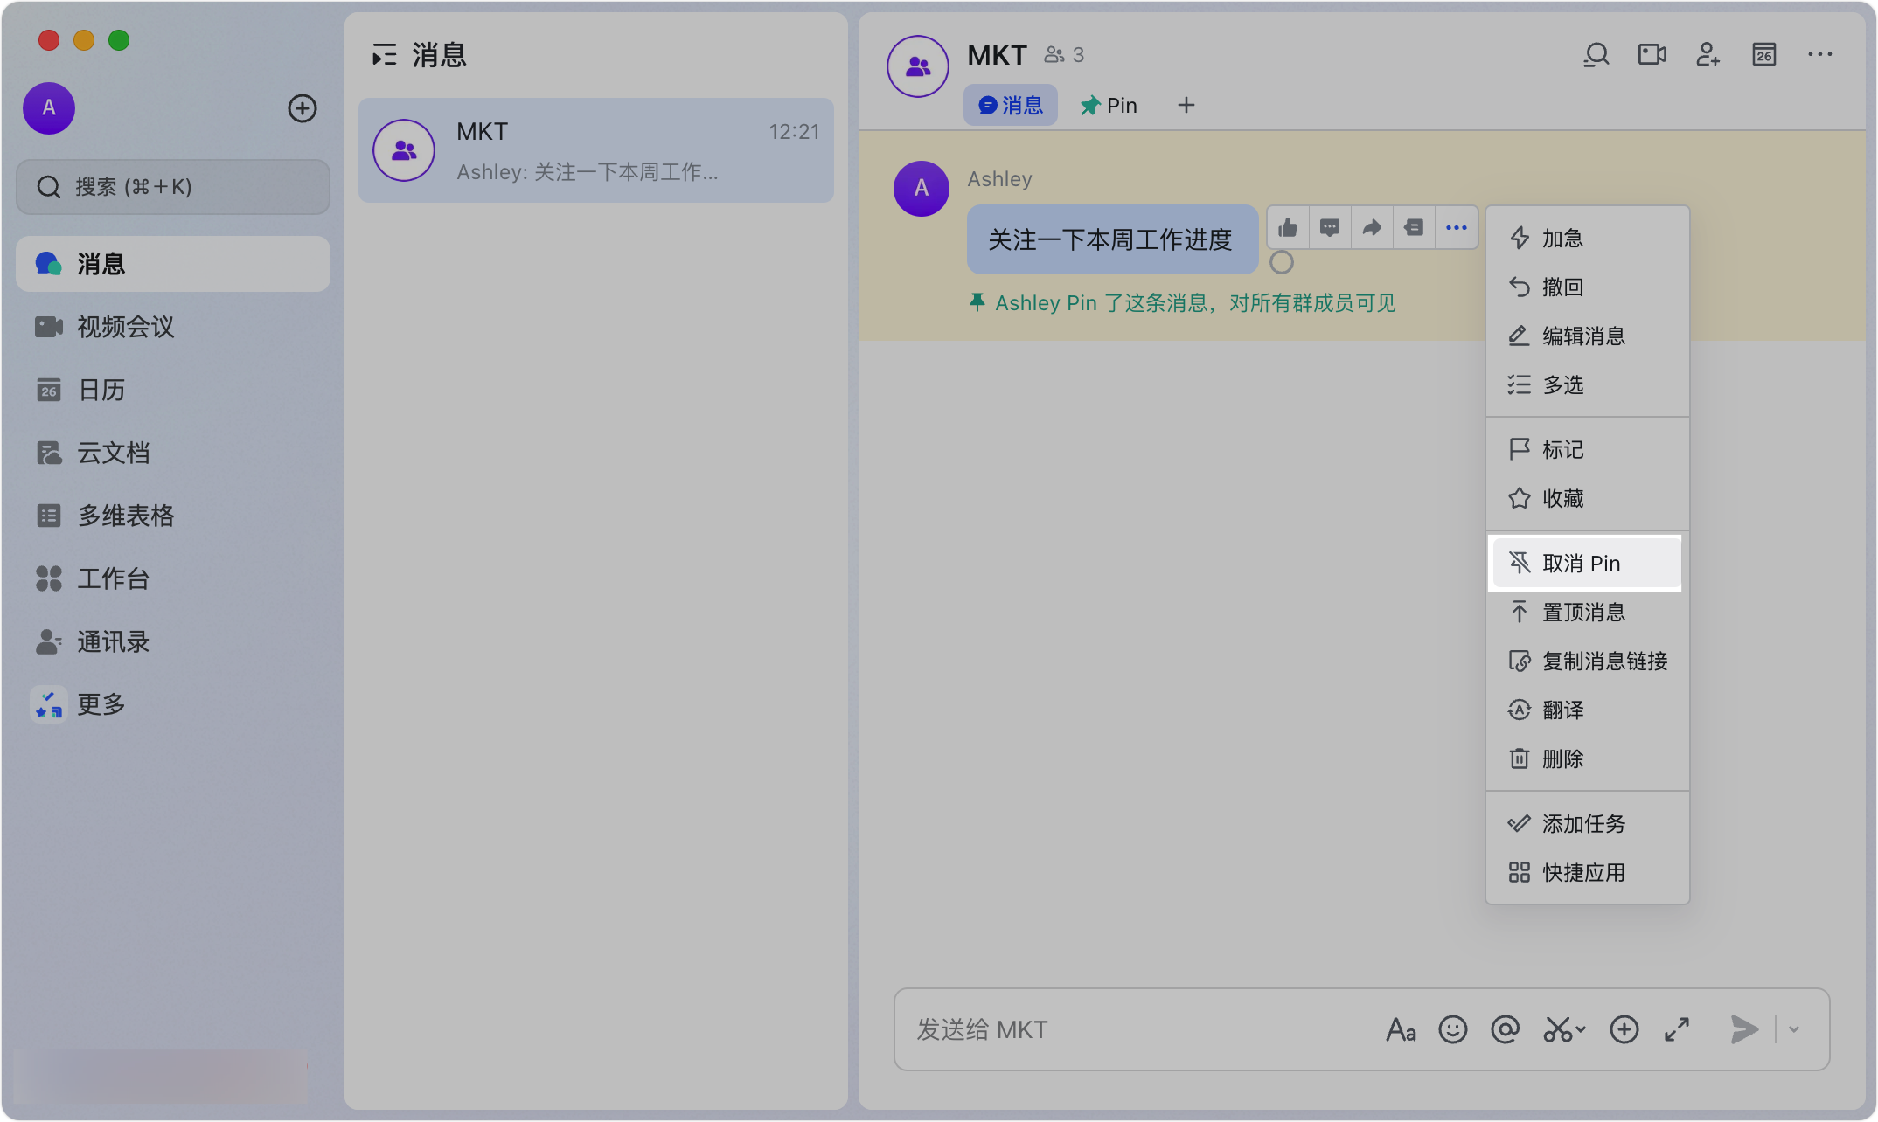Click the pinned message text bubble
Image resolution: width=1878 pixels, height=1122 pixels.
(x=1112, y=239)
